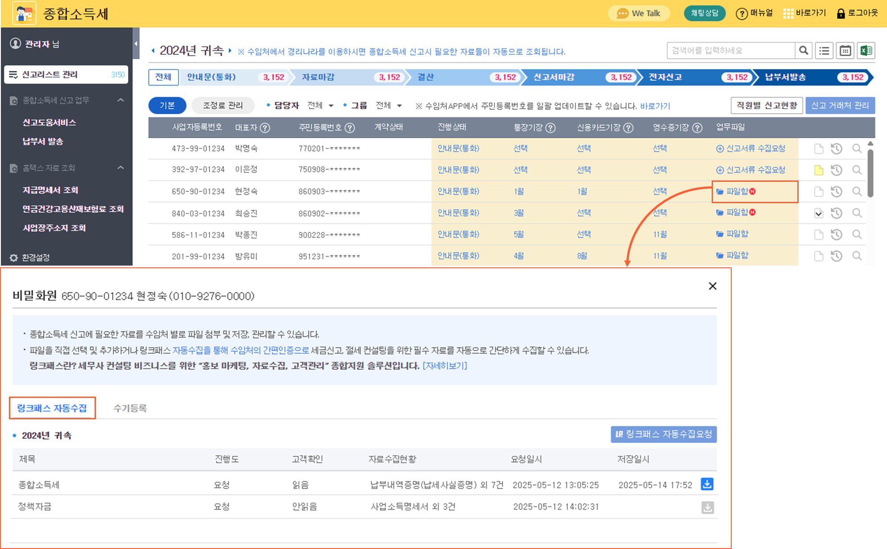Open the yellow memo icon for 이은정

click(x=818, y=170)
